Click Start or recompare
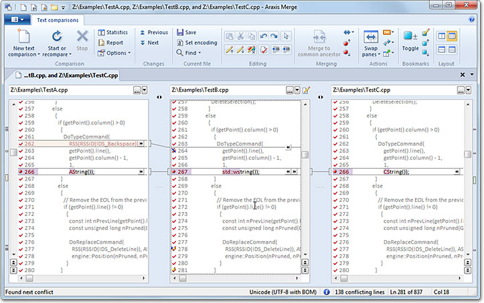This screenshot has height=303, width=484. point(57,43)
